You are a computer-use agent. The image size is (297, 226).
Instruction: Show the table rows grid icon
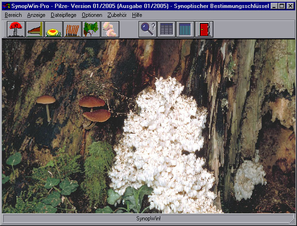click(x=166, y=29)
